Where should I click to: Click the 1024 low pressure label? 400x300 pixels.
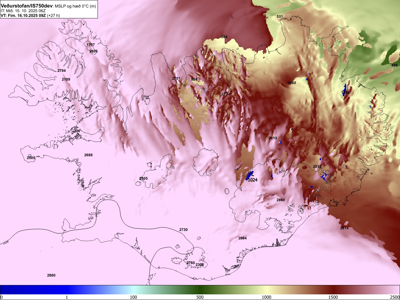pyautogui.click(x=252, y=180)
